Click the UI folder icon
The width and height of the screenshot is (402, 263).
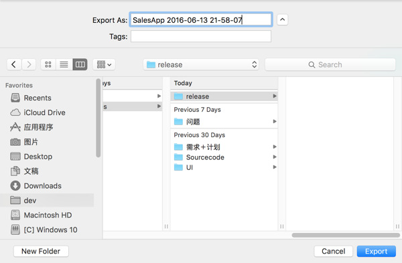click(x=178, y=167)
